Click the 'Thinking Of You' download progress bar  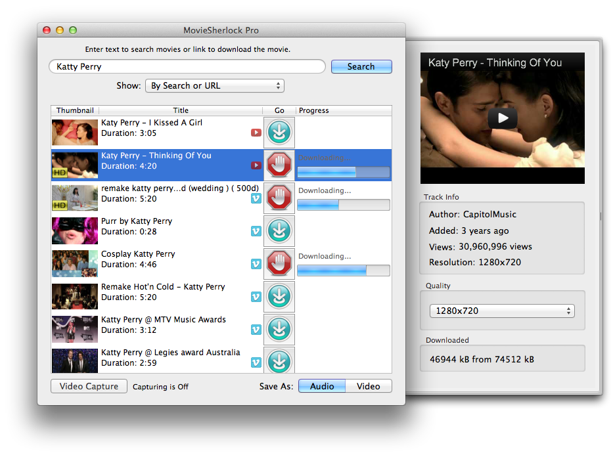(x=344, y=172)
